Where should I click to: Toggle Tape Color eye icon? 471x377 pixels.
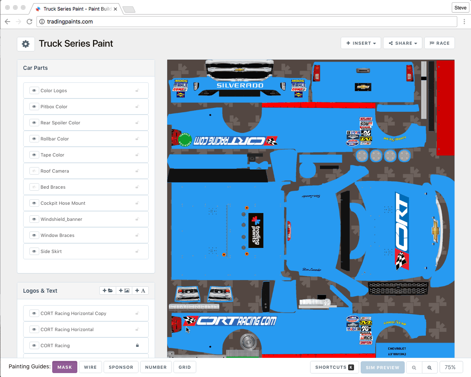click(x=34, y=155)
